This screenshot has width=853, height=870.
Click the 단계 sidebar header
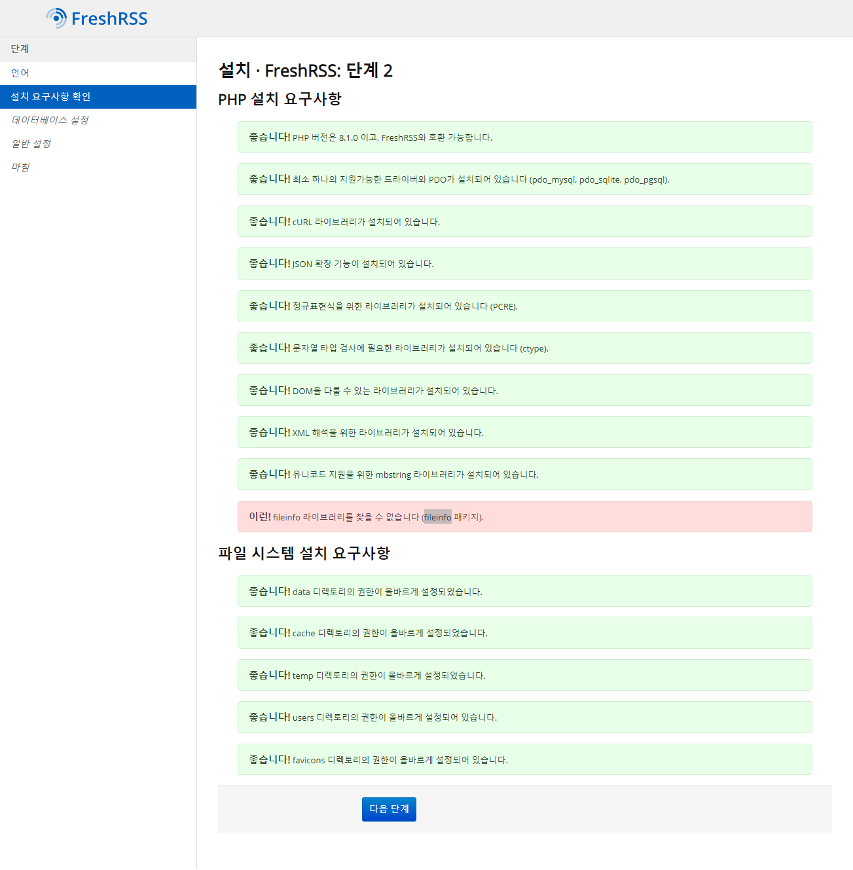pos(98,49)
